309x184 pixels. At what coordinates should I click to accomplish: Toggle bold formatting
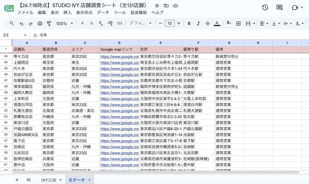(189, 23)
